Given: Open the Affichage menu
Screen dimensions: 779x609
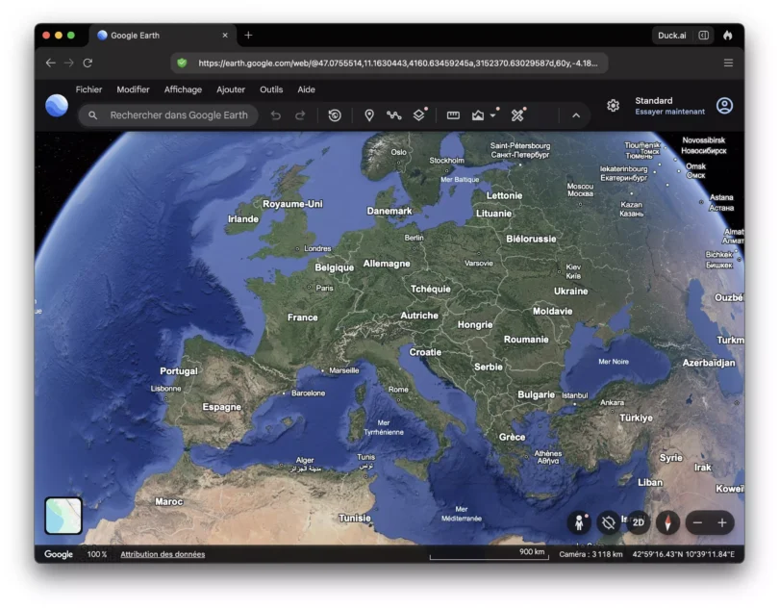Looking at the screenshot, I should pos(183,89).
